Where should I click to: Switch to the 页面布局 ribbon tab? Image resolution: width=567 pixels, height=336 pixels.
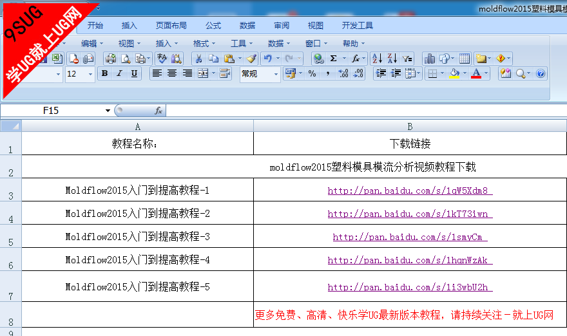click(x=171, y=26)
